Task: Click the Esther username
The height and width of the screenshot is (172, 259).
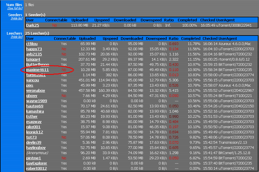Action: (32, 117)
